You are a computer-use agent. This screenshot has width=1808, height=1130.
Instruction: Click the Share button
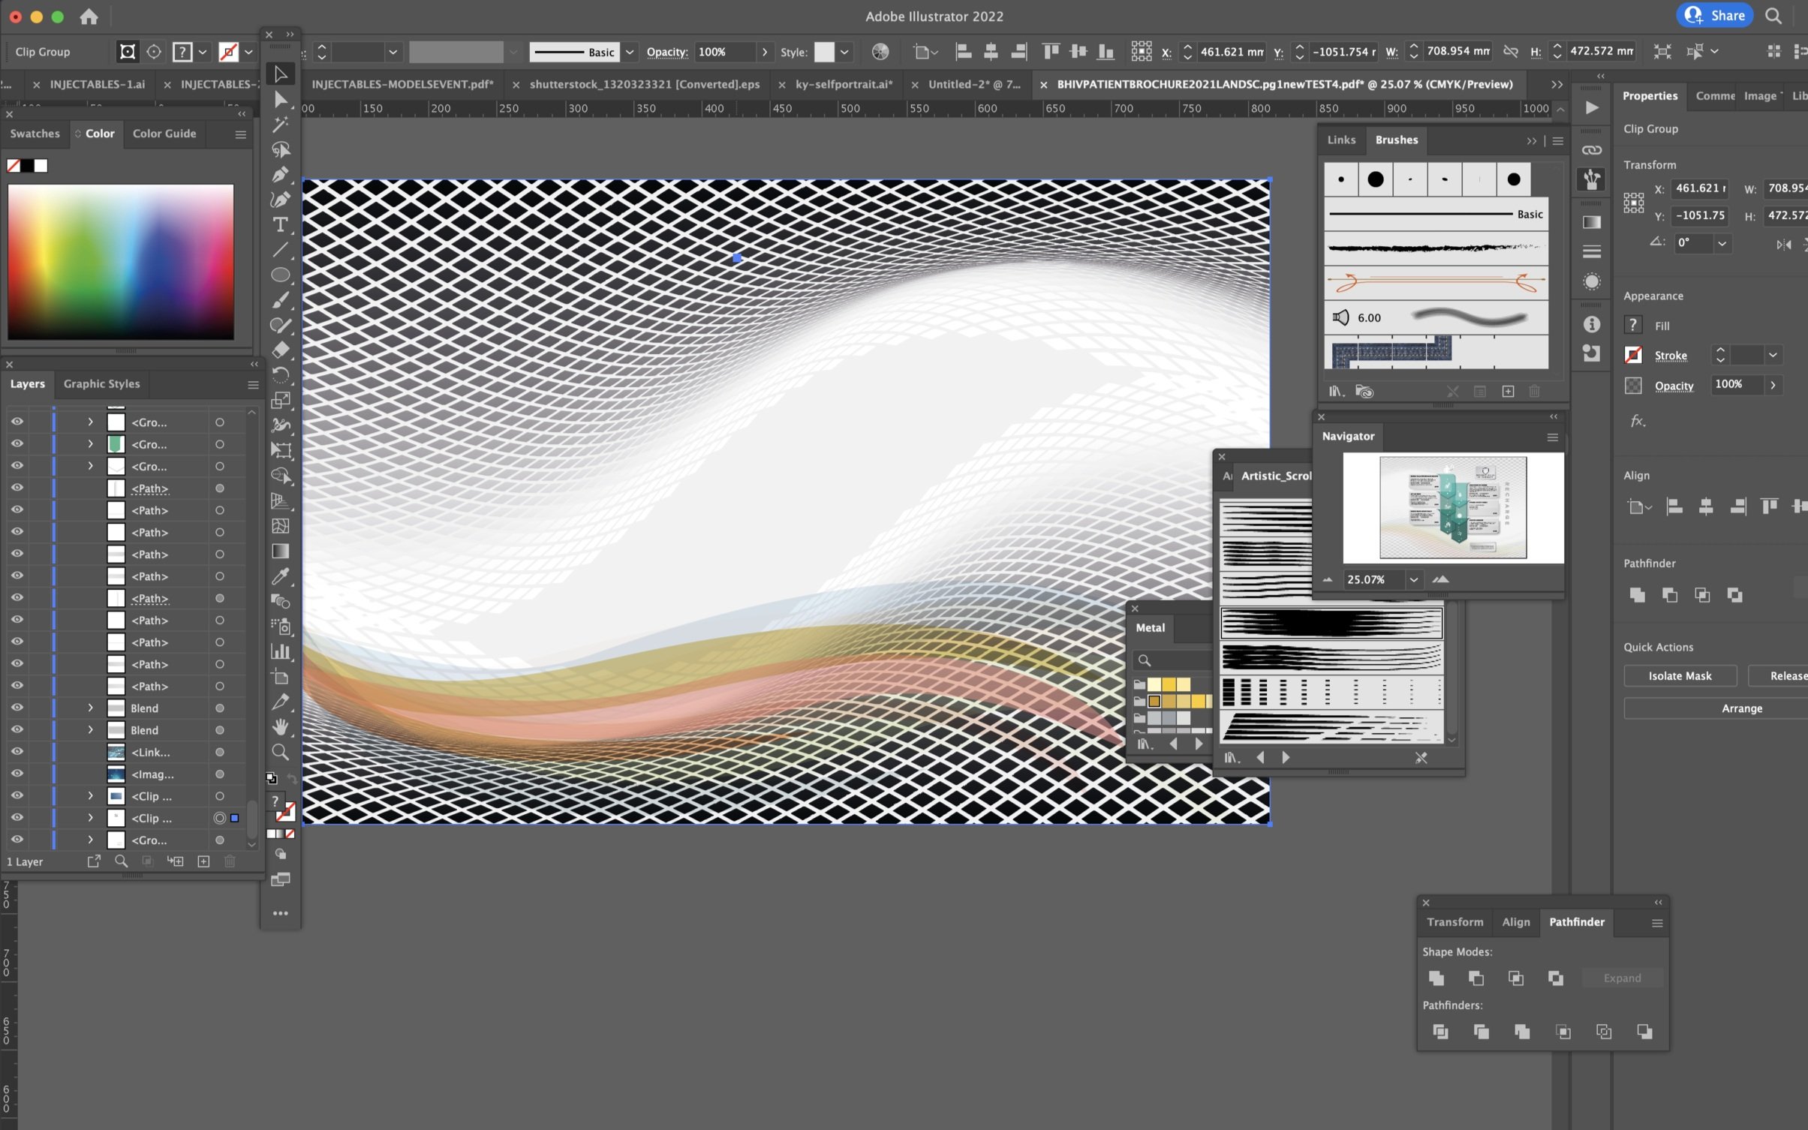1715,15
